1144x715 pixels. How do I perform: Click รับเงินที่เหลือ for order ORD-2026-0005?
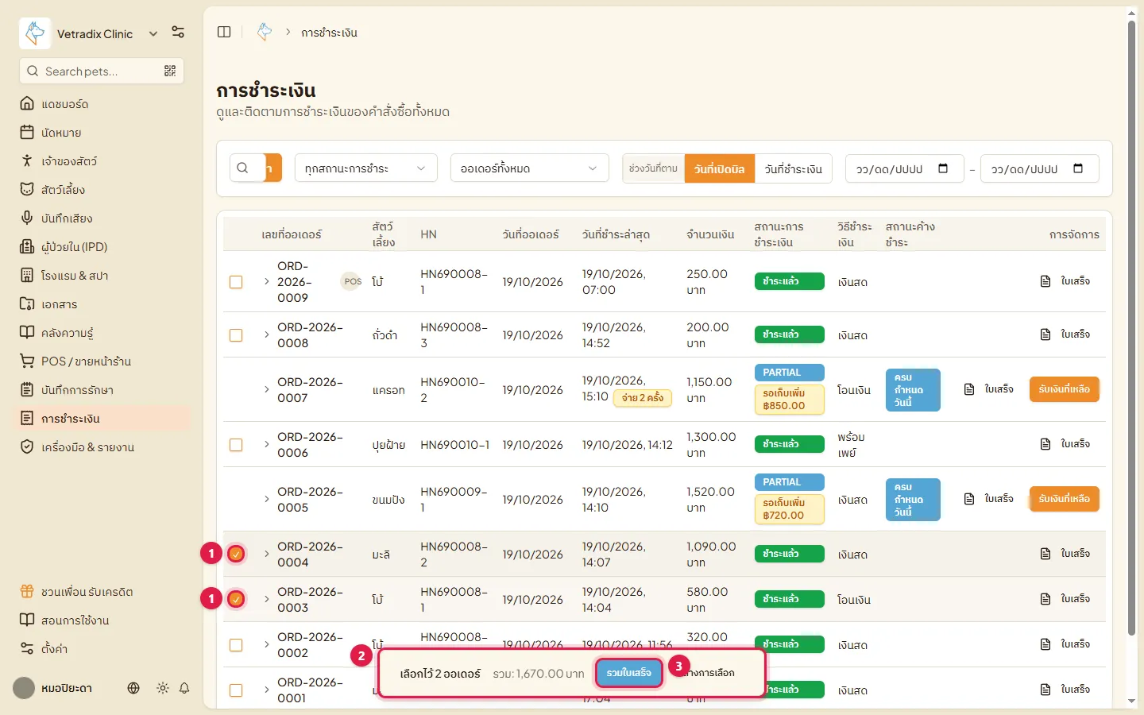tap(1065, 499)
